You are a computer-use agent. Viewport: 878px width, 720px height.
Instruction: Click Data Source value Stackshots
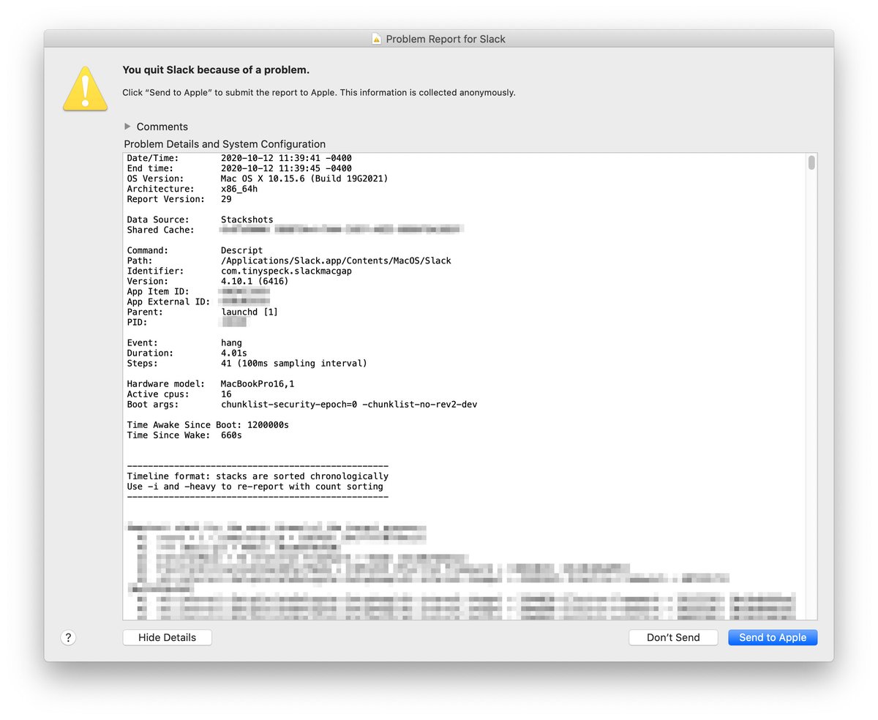[x=247, y=220]
